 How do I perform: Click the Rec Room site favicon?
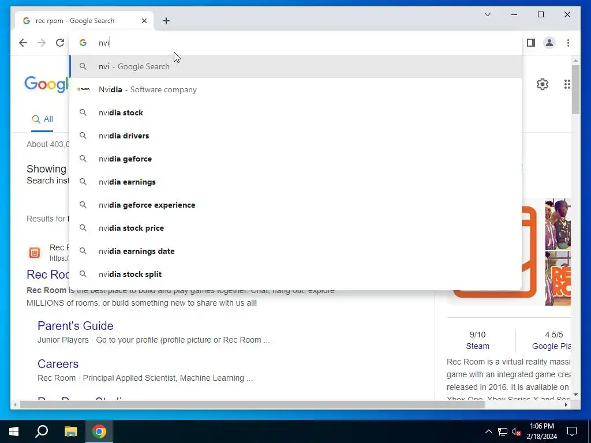click(x=35, y=253)
